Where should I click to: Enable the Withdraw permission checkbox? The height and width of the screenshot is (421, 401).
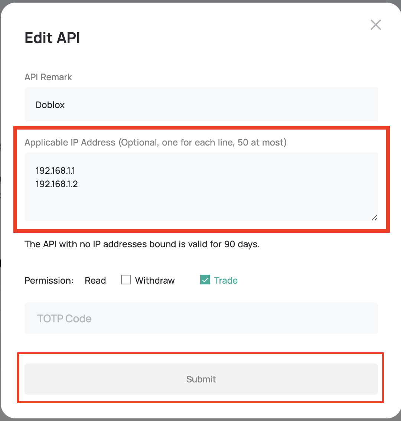tap(126, 280)
